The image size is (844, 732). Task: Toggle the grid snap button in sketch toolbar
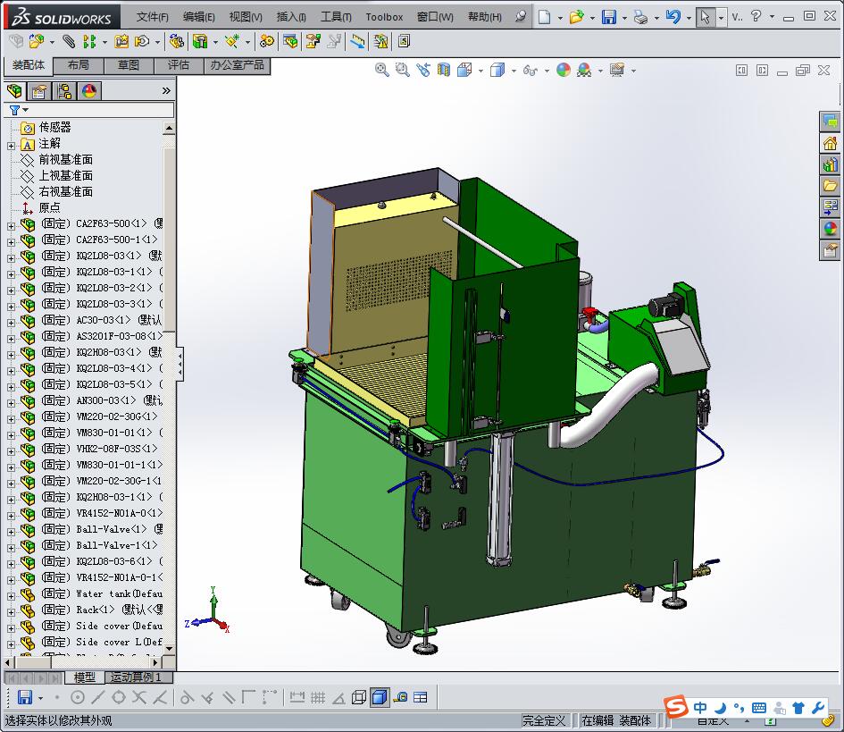coord(317,697)
